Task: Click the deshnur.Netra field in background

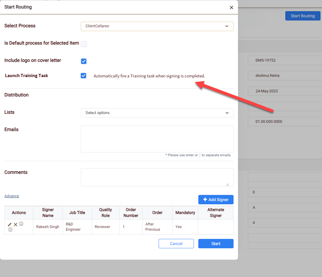Action: (x=285, y=76)
